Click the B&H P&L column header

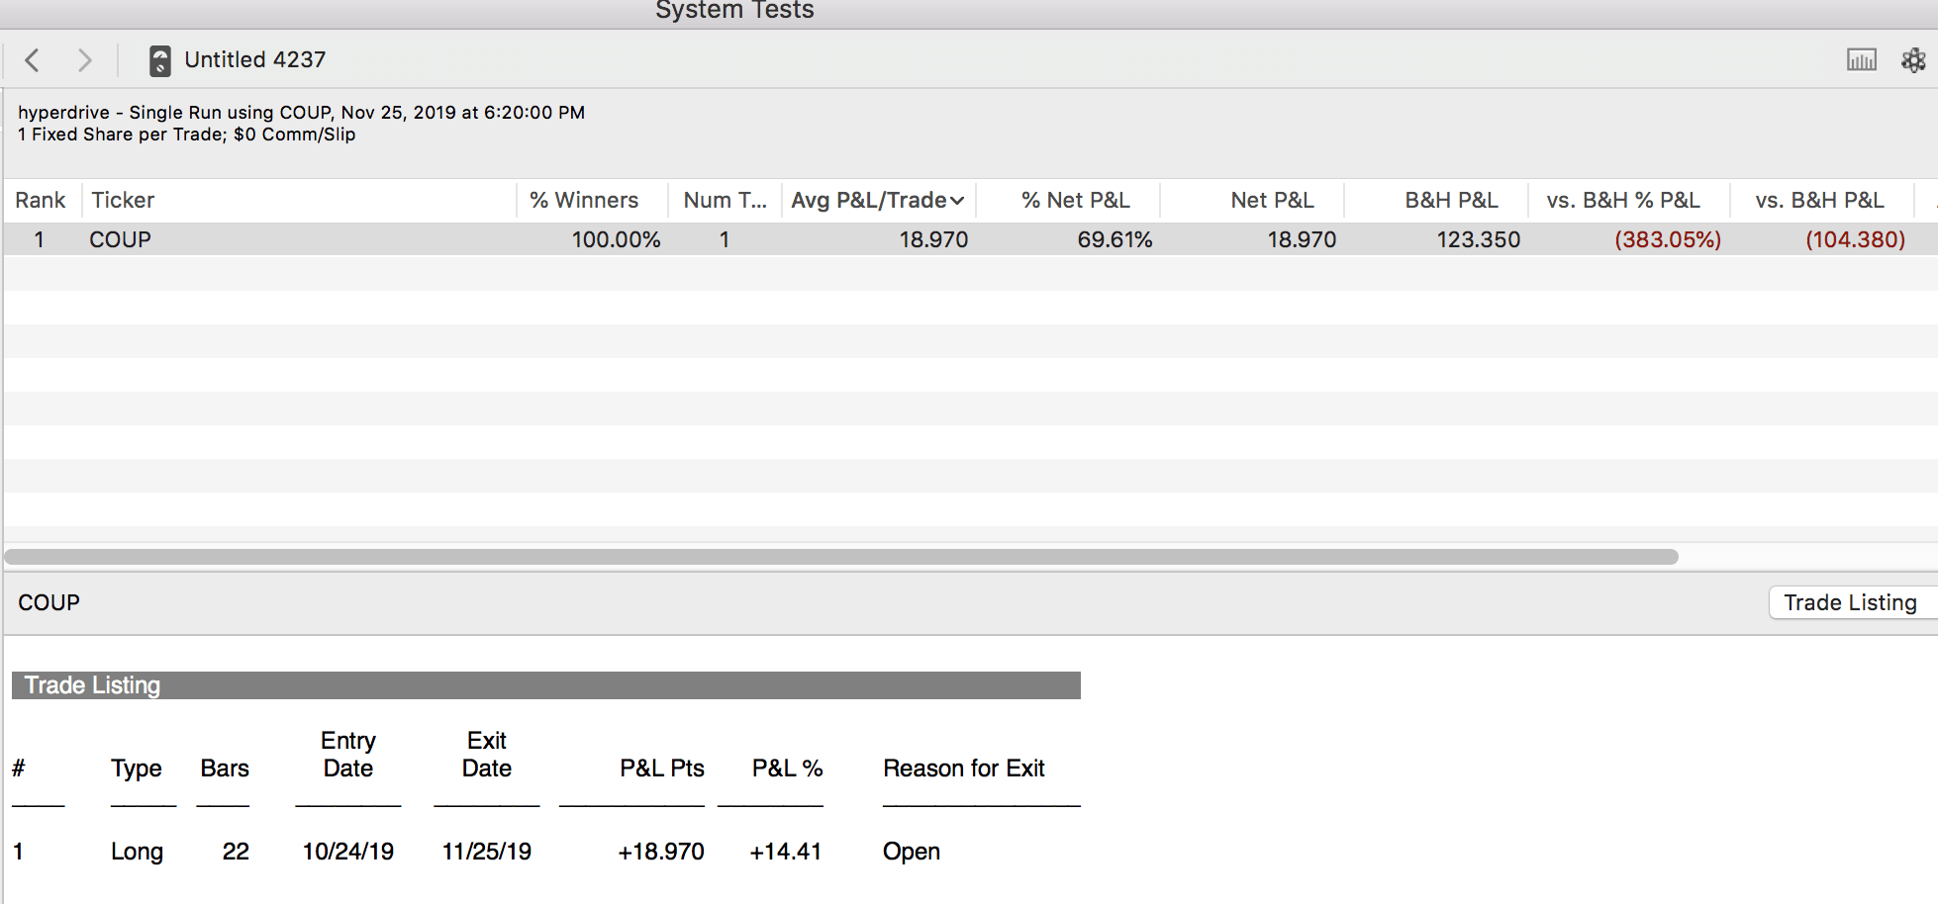coord(1451,201)
